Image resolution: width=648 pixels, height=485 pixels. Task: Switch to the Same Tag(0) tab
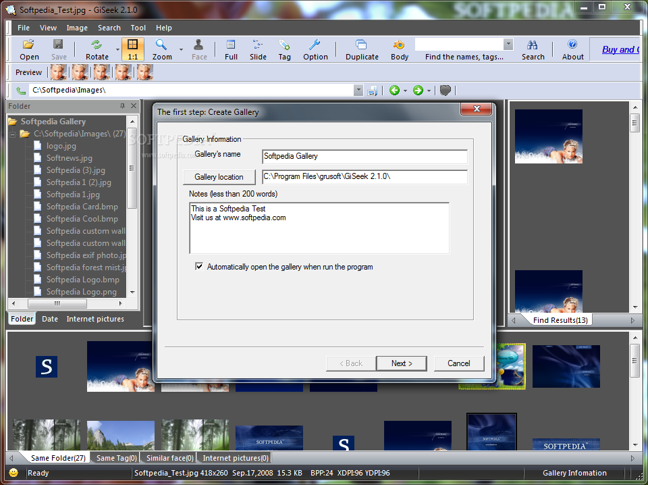[x=116, y=458]
